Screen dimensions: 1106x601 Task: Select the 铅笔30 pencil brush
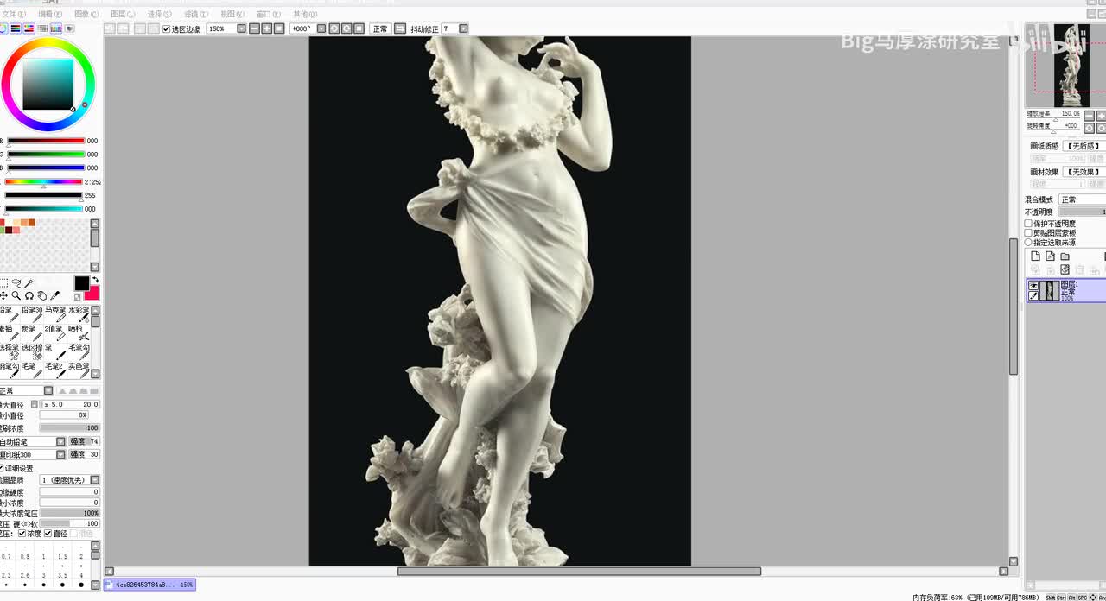[x=32, y=314]
